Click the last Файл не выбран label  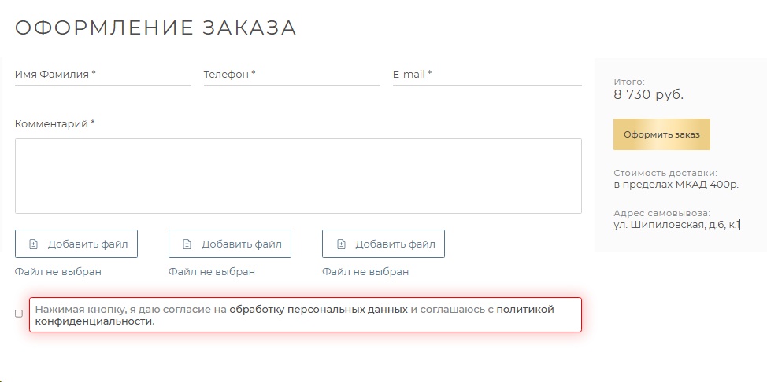coord(365,272)
